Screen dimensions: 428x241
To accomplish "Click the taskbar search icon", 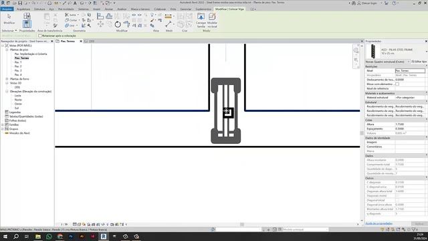I will 16,236.
